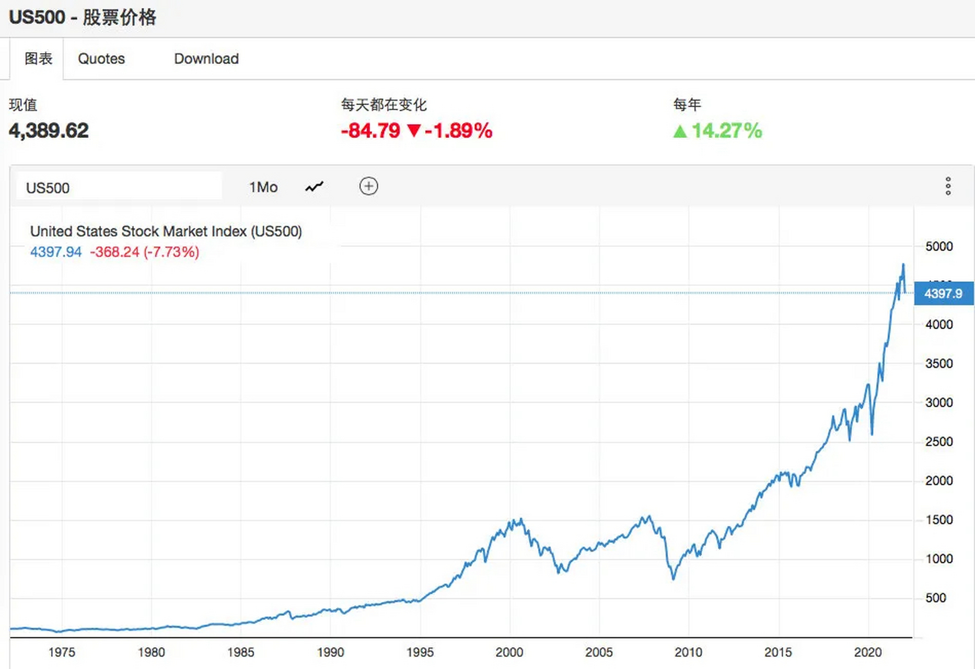This screenshot has width=975, height=669.
Task: Click the 每年 label
Action: 687,105
